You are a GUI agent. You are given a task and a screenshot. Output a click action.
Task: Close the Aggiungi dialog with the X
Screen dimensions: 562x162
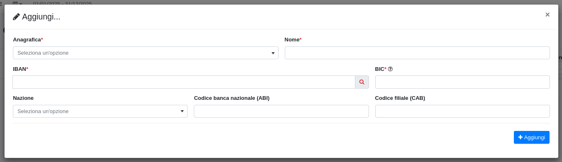[x=547, y=15]
